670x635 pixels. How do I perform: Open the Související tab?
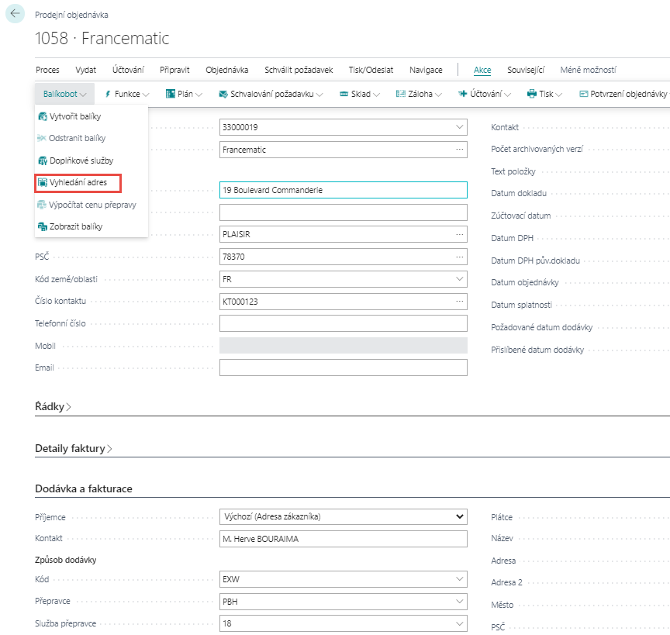pyautogui.click(x=526, y=70)
